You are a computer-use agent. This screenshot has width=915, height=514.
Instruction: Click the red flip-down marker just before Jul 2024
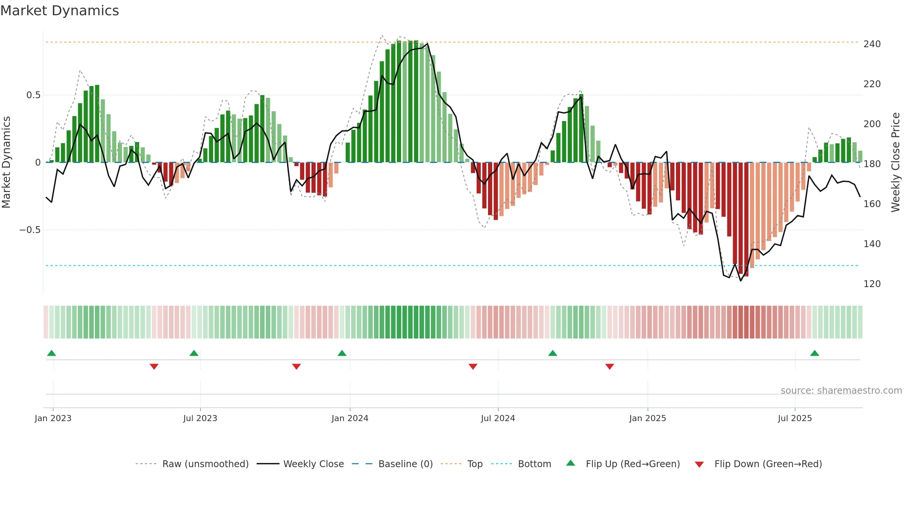click(x=473, y=367)
